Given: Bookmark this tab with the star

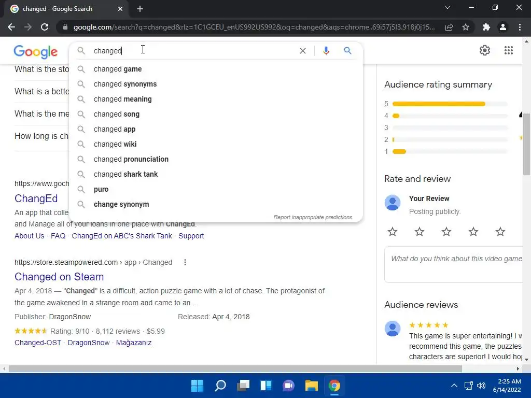Looking at the screenshot, I should coord(466,27).
